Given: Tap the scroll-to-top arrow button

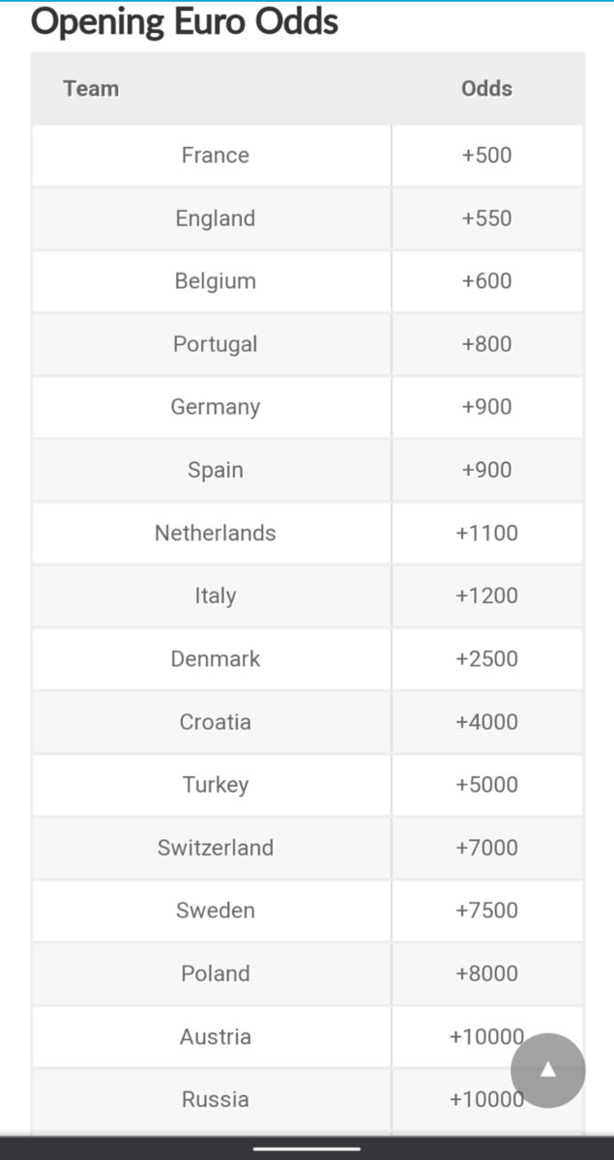Looking at the screenshot, I should point(547,1070).
